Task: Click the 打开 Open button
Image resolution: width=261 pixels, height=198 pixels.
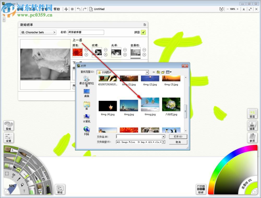Action: coord(178,136)
